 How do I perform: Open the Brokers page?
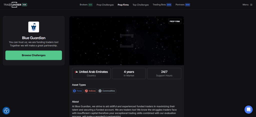pyautogui.click(x=83, y=5)
